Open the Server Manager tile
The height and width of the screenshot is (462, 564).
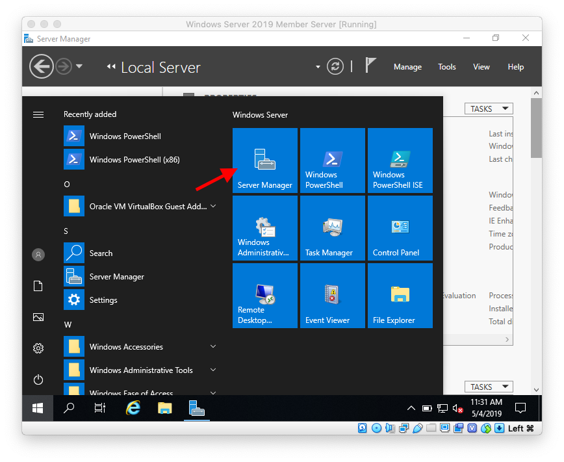264,160
